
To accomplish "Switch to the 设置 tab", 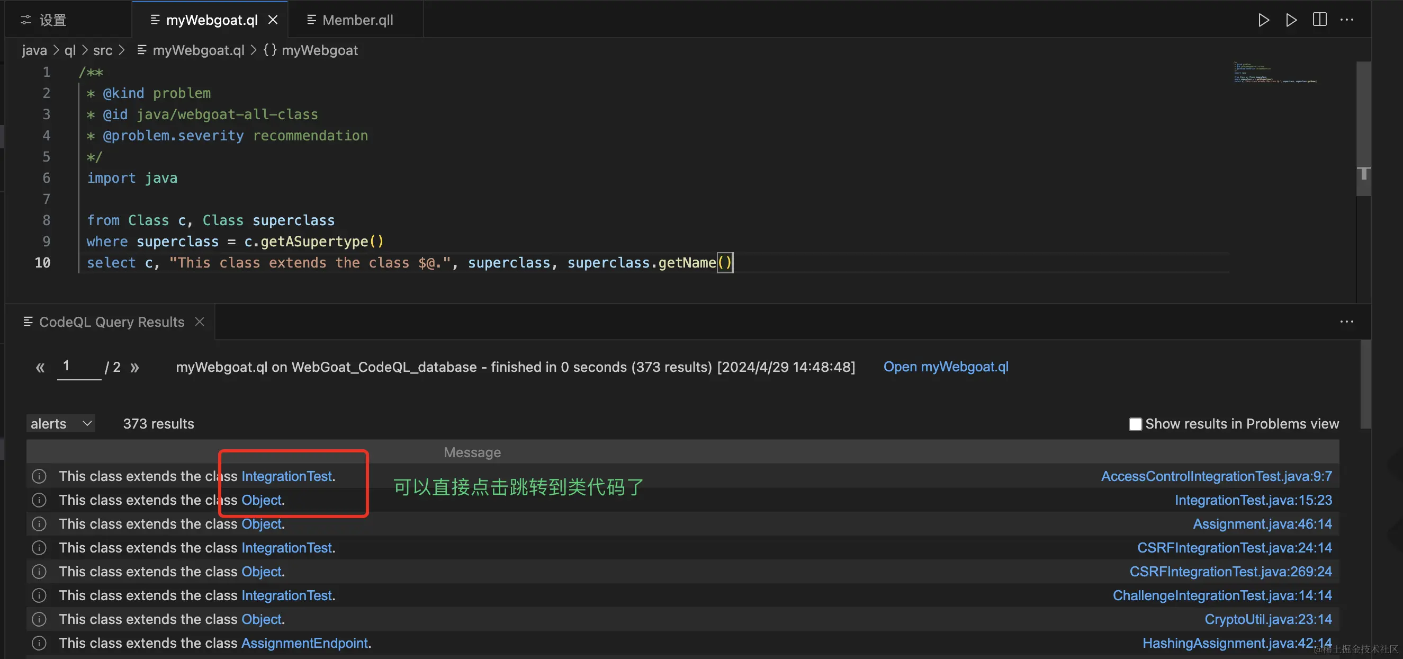I will (68, 20).
